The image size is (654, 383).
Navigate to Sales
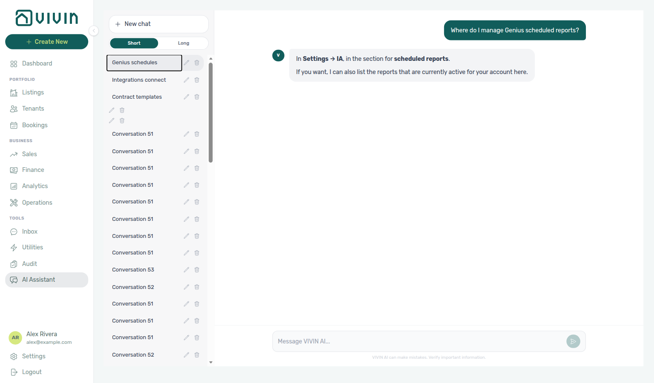click(x=47, y=154)
